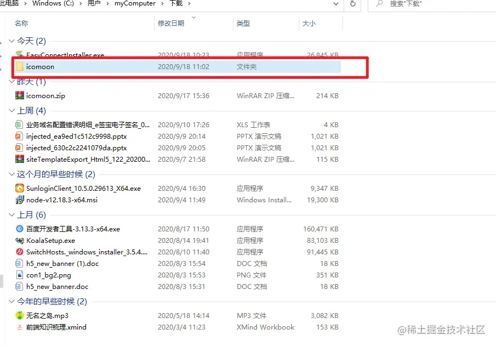The width and height of the screenshot is (496, 346).
Task: Click the XLS spreadsheet icon for 业务域名配置错误明细
Action: click(19, 124)
